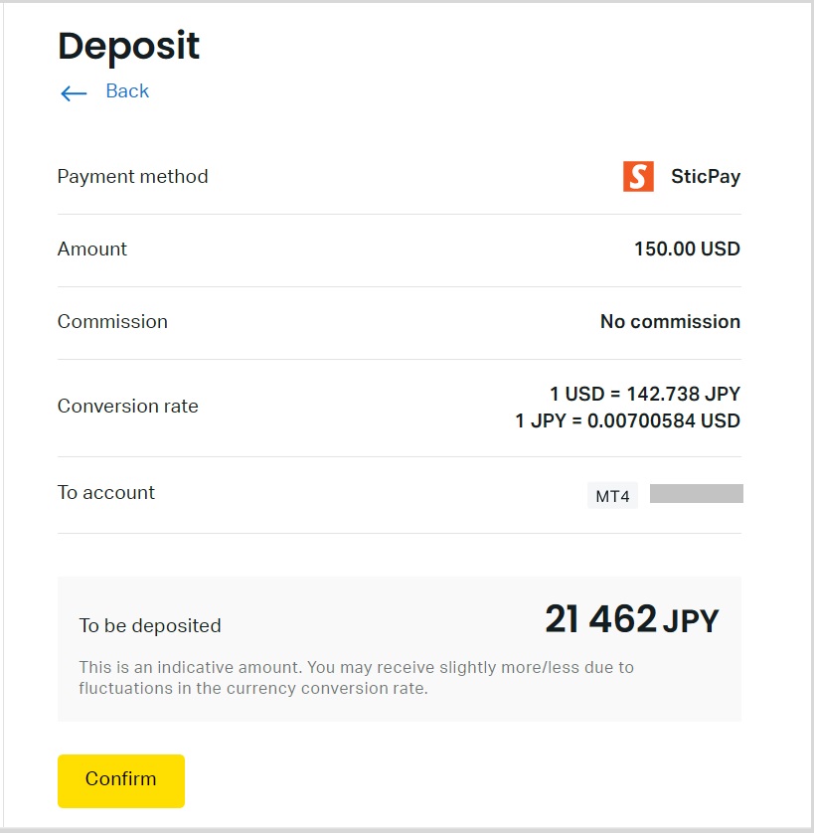Click the MT4 account badge

pos(612,495)
